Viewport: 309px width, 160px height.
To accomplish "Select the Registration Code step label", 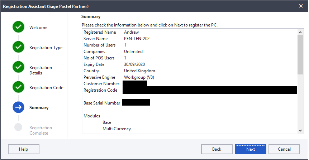I will point(46,88).
